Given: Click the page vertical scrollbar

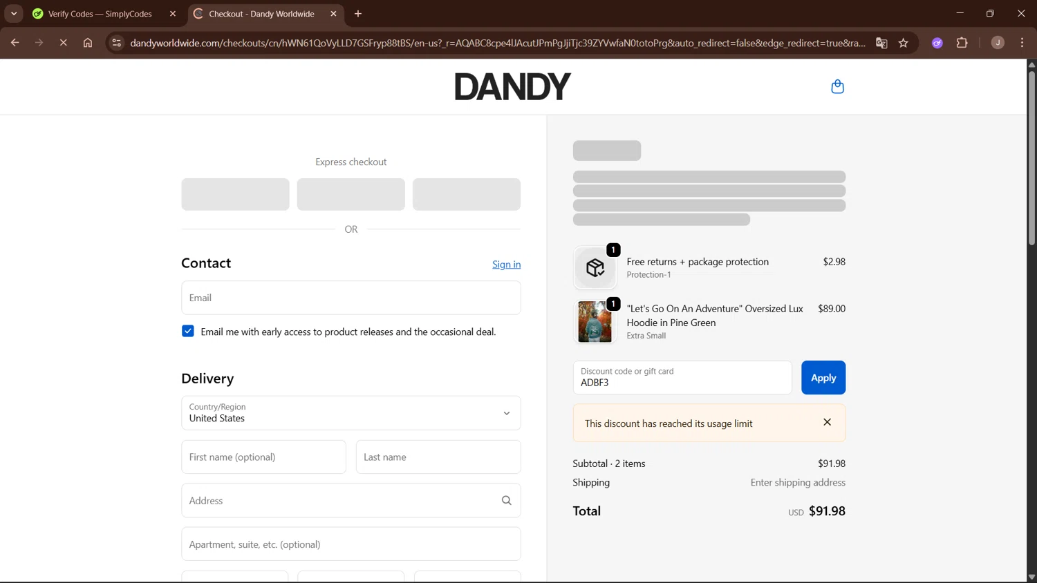Looking at the screenshot, I should pyautogui.click(x=1031, y=159).
